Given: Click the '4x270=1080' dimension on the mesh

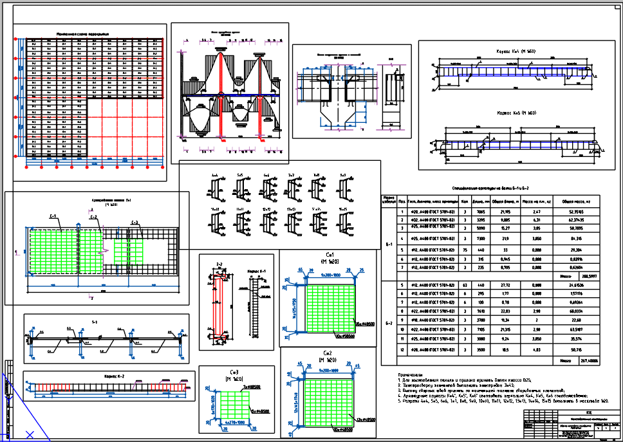Looking at the screenshot, I should [x=236, y=423].
